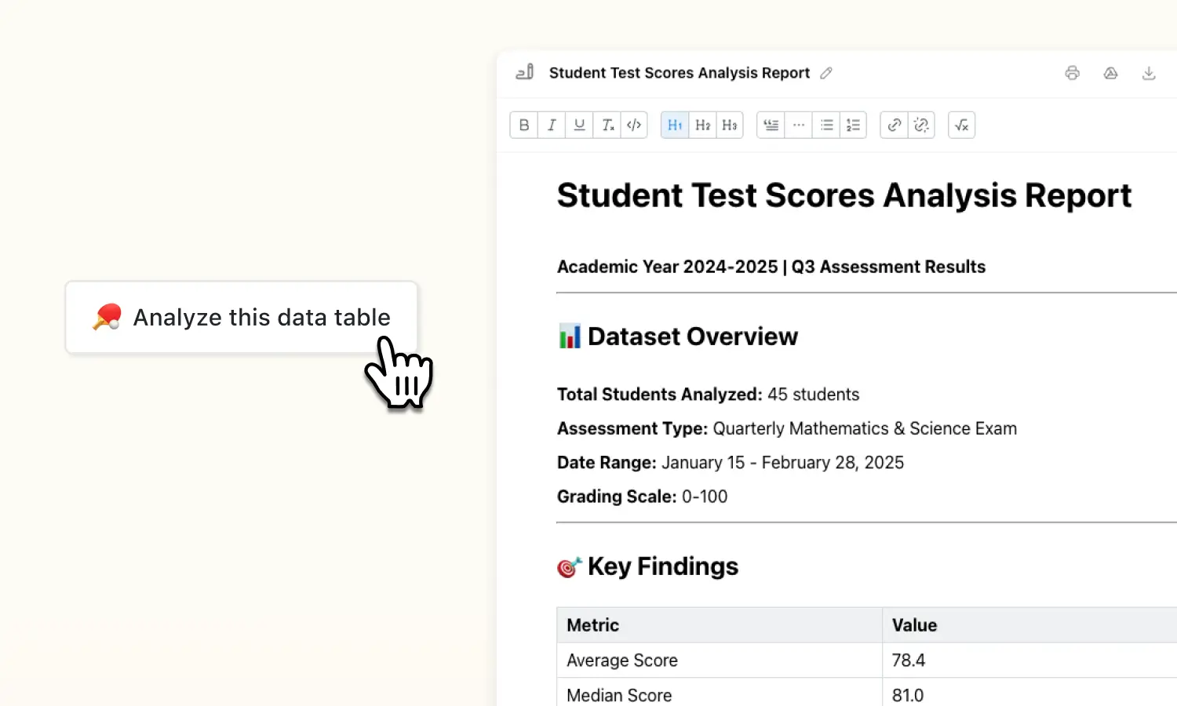This screenshot has width=1177, height=706.
Task: Toggle underline formatting
Action: coord(578,125)
